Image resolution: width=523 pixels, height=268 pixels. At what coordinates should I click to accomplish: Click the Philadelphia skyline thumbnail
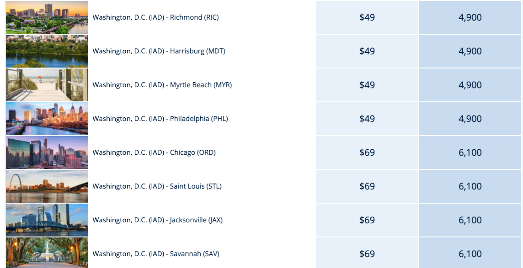(47, 119)
